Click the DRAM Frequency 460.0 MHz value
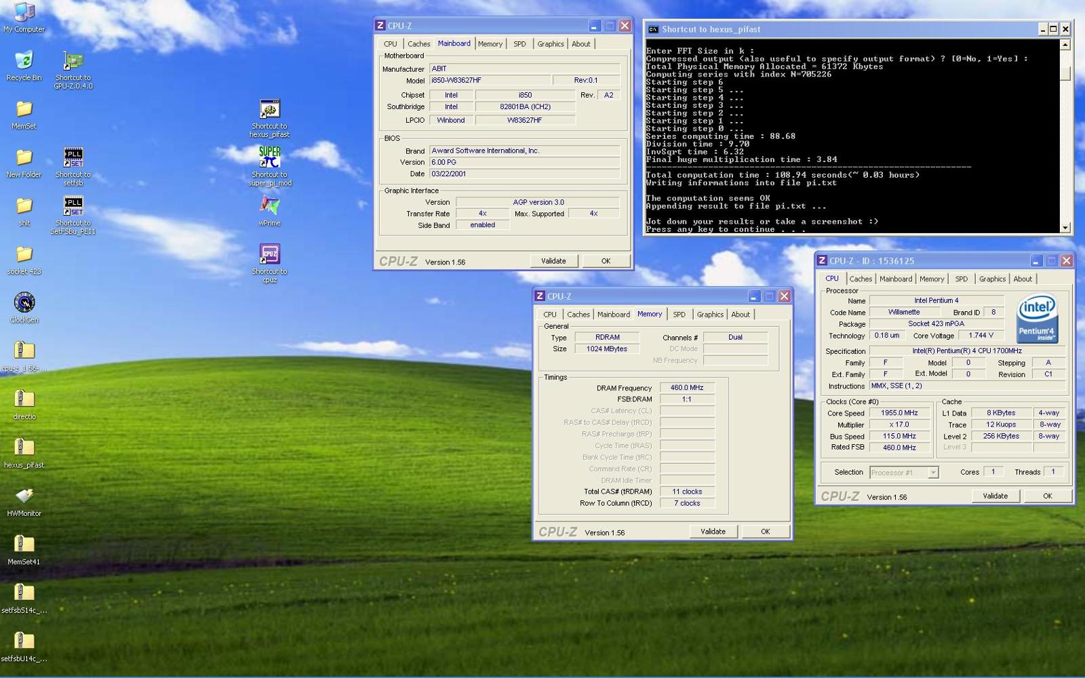The height and width of the screenshot is (678, 1085). coord(687,388)
